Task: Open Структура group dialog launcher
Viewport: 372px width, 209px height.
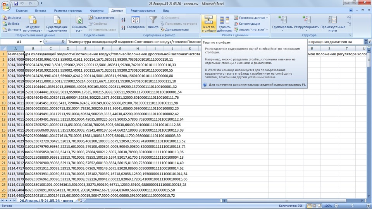Action: 350,35
